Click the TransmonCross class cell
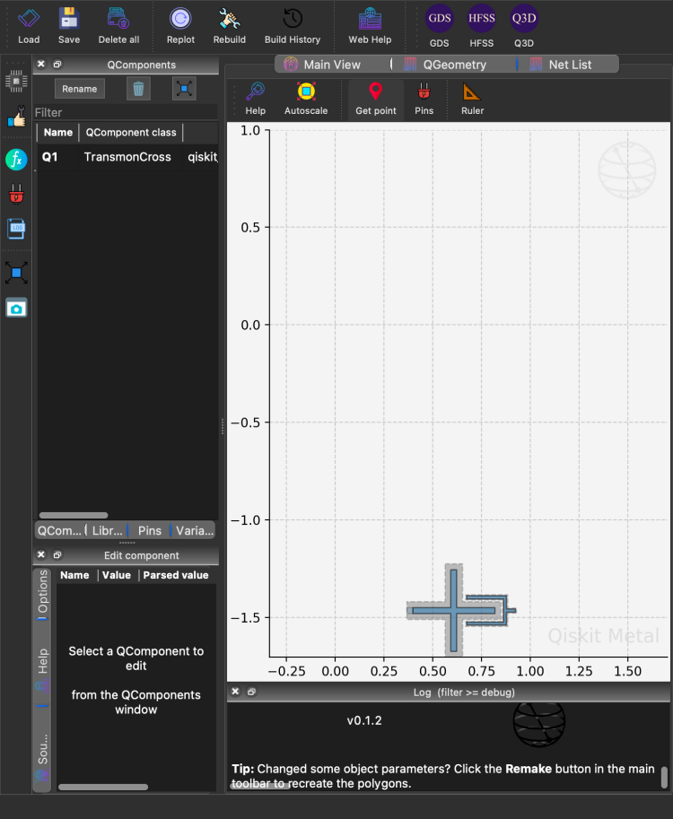This screenshot has height=819, width=673. point(127,157)
